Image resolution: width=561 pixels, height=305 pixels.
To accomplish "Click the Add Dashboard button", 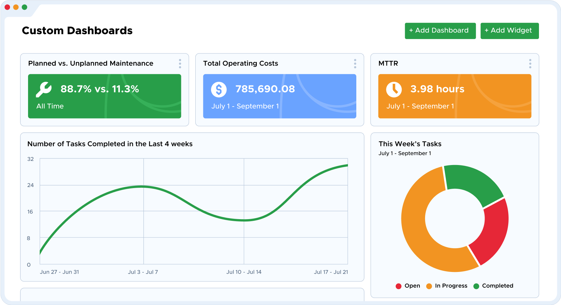I will click(x=440, y=31).
